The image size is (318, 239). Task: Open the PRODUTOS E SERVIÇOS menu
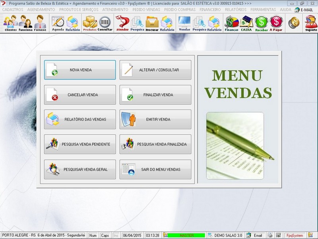pyautogui.click(x=79, y=10)
